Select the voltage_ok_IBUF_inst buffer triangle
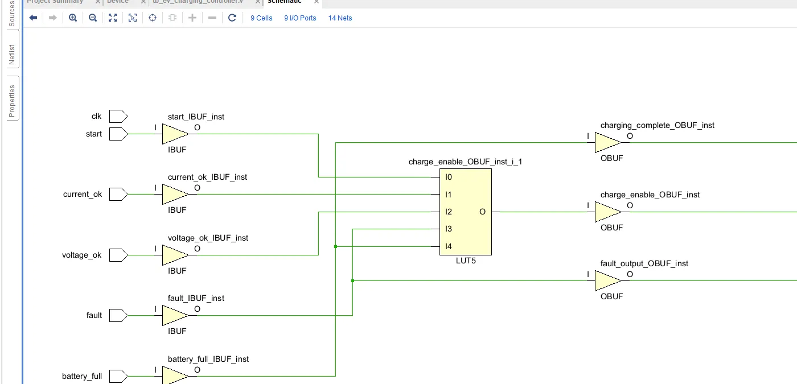The image size is (797, 384). pos(174,255)
